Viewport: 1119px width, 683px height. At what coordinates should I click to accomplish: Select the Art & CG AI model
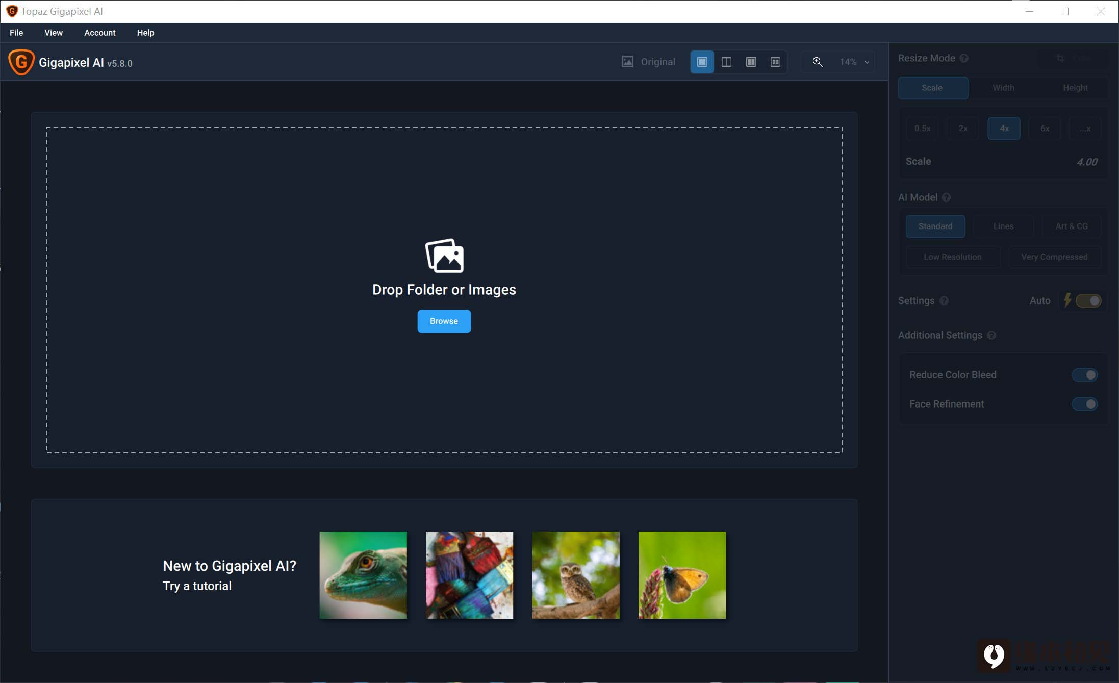(x=1072, y=226)
